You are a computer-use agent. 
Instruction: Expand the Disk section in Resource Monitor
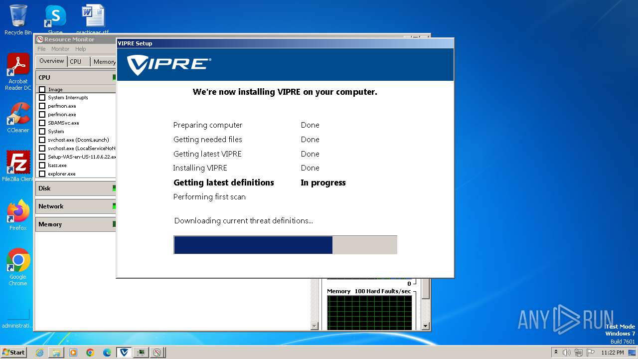click(x=76, y=188)
